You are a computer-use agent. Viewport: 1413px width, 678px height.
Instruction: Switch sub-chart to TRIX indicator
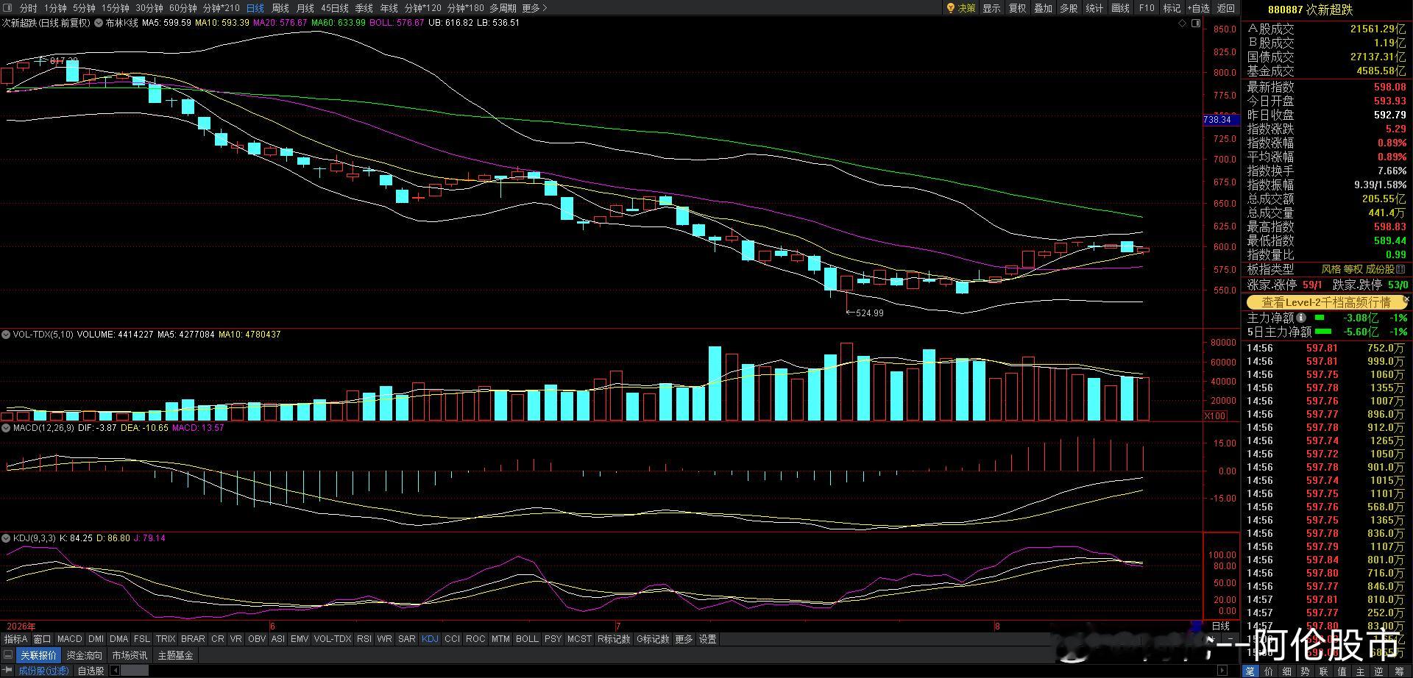click(166, 639)
